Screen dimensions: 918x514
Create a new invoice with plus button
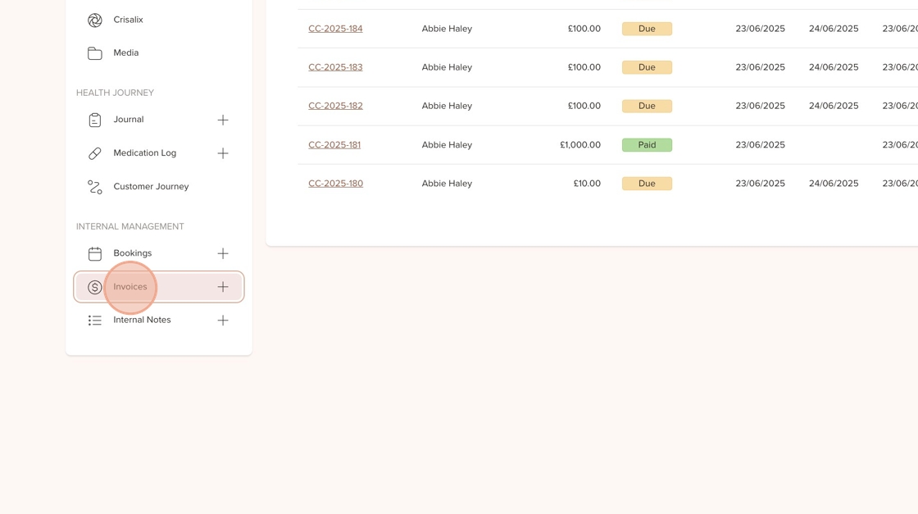223,288
